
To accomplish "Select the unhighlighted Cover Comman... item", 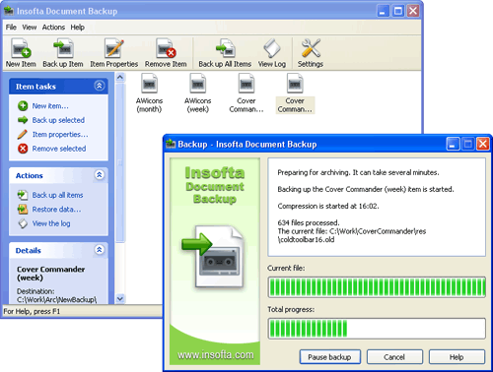I will [x=246, y=93].
